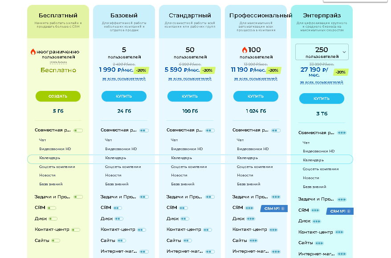This screenshot has height=258, width=391.
Task: Click 'узнать больше' link under неограниченно
Action: [58, 62]
